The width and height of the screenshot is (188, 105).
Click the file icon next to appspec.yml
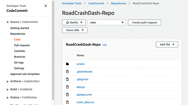coord(67,95)
